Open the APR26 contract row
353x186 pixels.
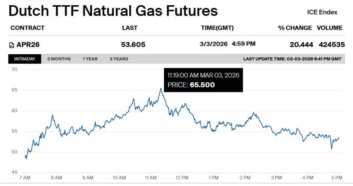(x=27, y=45)
